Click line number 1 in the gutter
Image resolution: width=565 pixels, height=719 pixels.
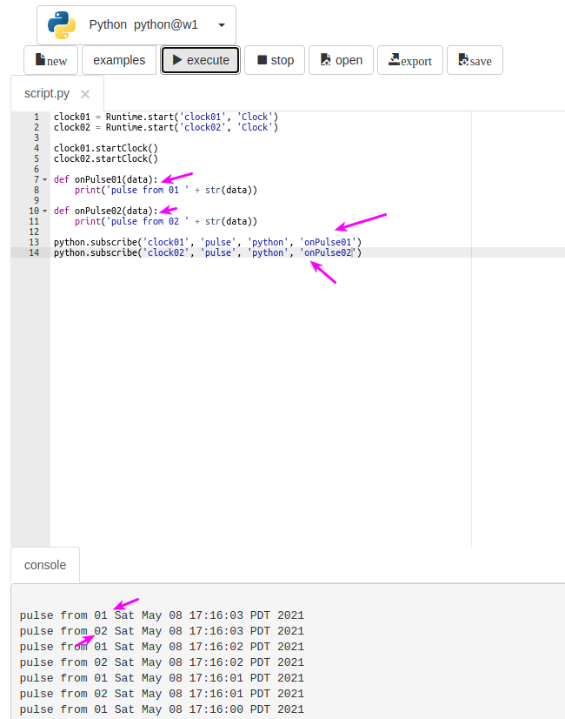(x=37, y=117)
